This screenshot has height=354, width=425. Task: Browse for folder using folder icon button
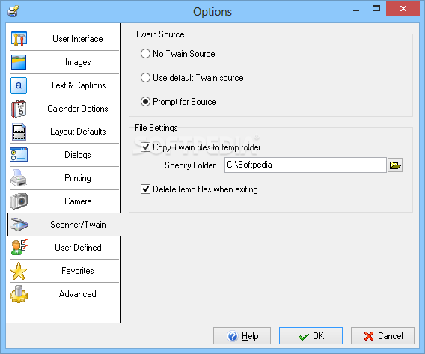tap(395, 165)
